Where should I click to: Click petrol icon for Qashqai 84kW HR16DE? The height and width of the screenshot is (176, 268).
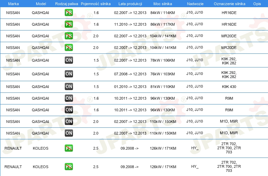pyautogui.click(x=69, y=13)
